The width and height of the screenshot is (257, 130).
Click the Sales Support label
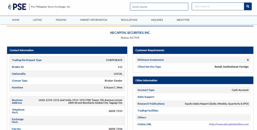coord(146,97)
